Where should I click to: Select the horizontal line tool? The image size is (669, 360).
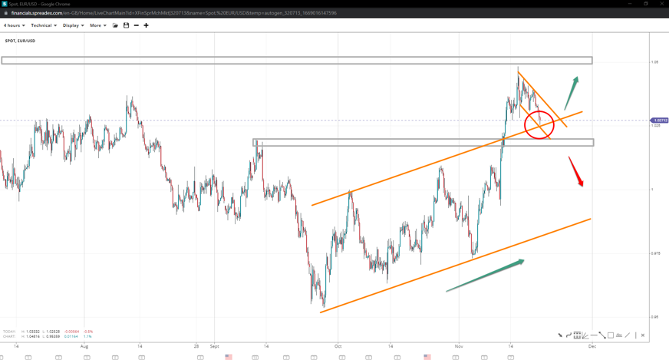594,335
